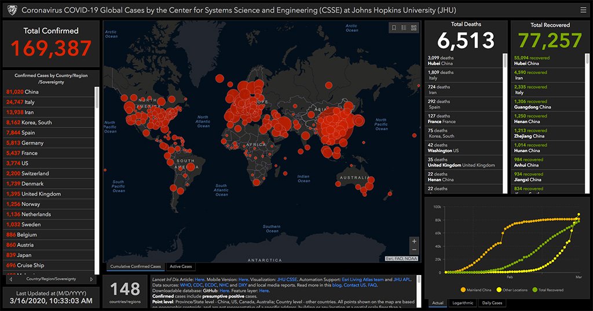Open the GitHub Here link
The width and height of the screenshot is (593, 311).
click(x=224, y=291)
